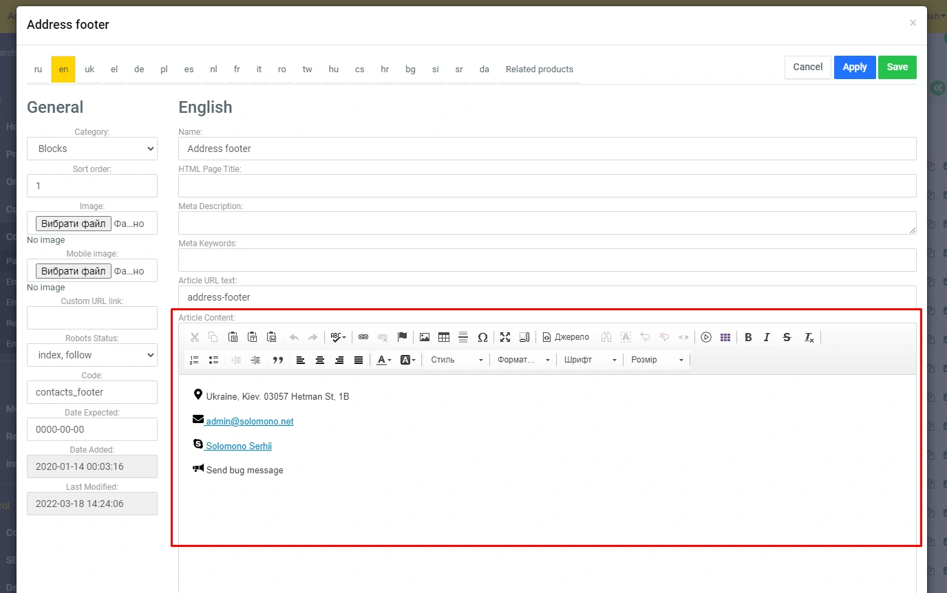Click the remove format icon
The width and height of the screenshot is (947, 593).
(809, 337)
